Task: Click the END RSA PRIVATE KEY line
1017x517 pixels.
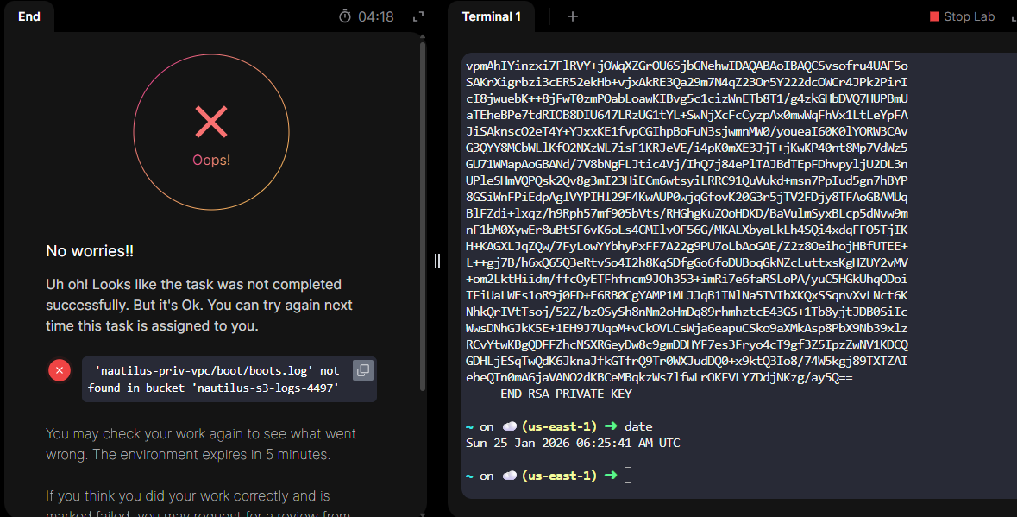Action: click(x=566, y=394)
